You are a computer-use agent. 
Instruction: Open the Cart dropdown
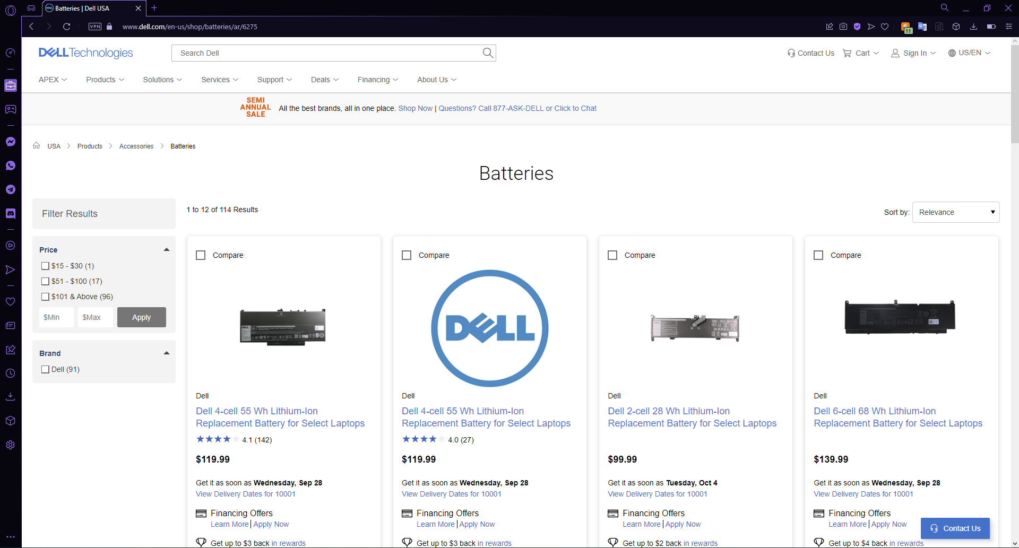[861, 53]
